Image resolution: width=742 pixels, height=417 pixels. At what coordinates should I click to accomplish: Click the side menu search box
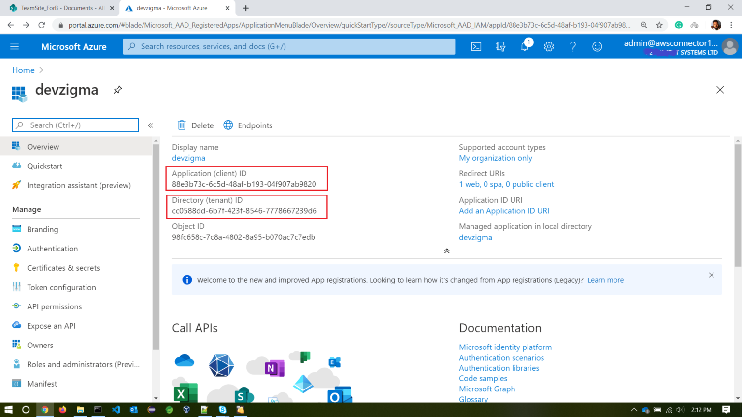click(x=75, y=125)
